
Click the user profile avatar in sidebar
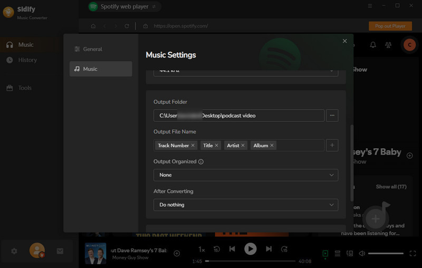coord(37,251)
